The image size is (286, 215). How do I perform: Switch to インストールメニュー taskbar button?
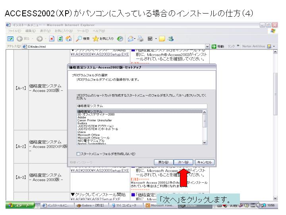(57, 205)
